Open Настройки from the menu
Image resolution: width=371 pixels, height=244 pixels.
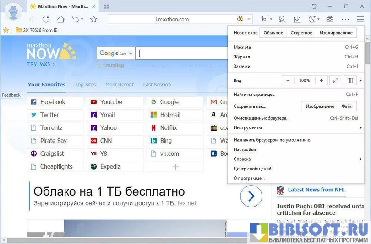click(245, 149)
